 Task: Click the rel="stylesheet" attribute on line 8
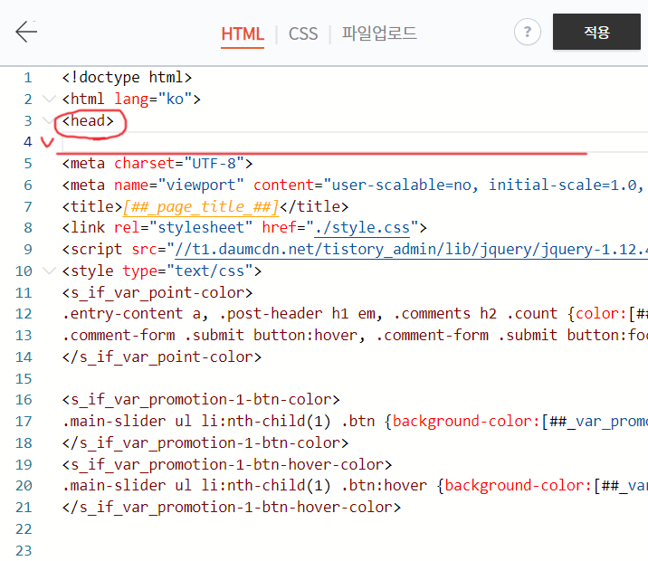(183, 228)
